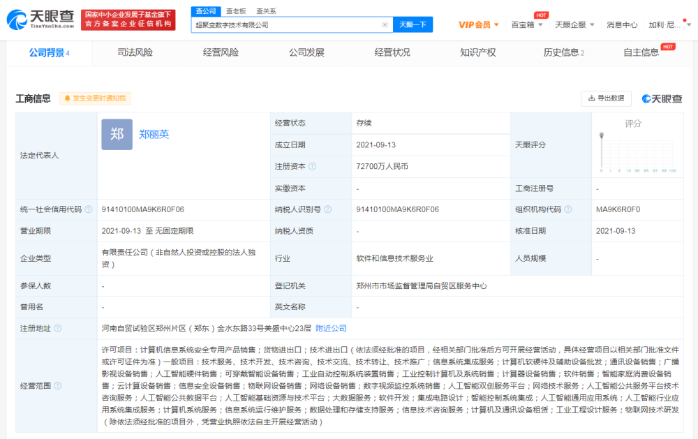Select the 知识产权 tab
The width and height of the screenshot is (698, 439).
coord(478,52)
